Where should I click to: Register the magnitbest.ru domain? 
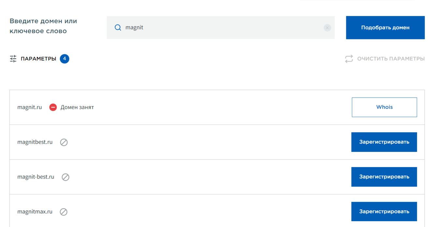[384, 142]
